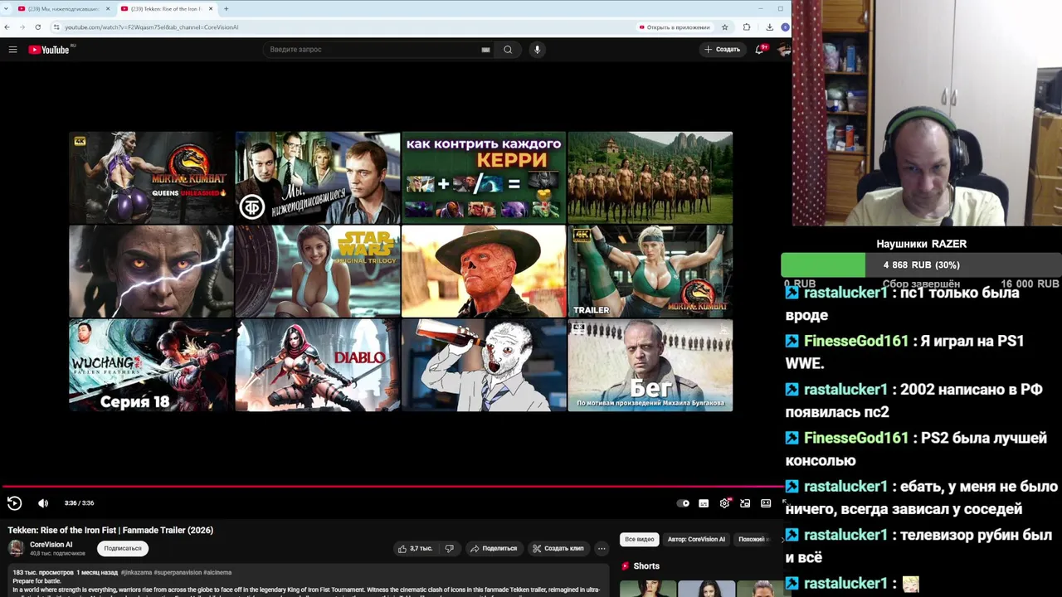The width and height of the screenshot is (1062, 597).
Task: Click the Создать button
Action: (722, 50)
